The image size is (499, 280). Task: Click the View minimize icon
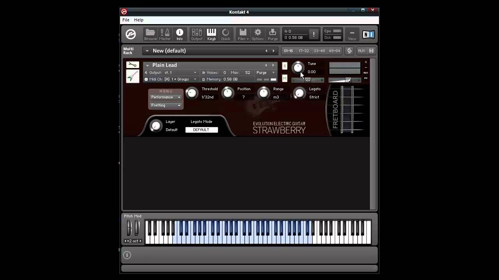[x=352, y=35]
